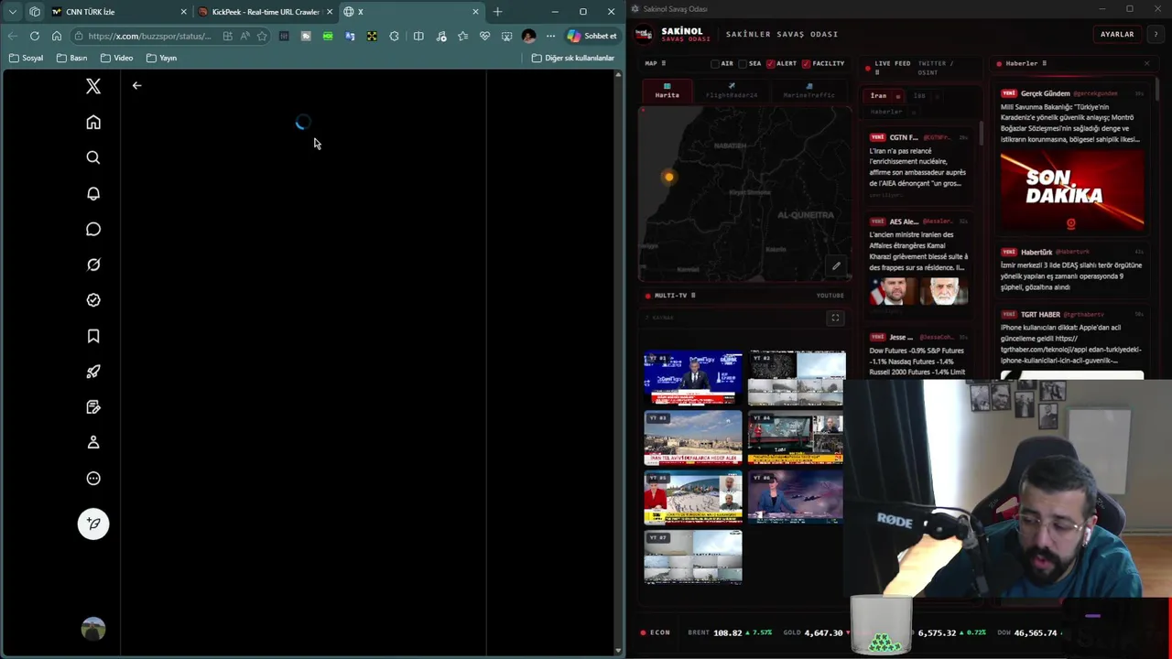Select MarineTraffic map tab
This screenshot has height=659, width=1172.
click(x=808, y=91)
